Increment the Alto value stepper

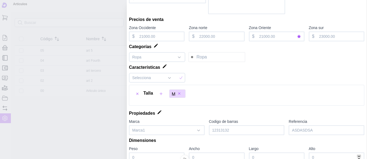[359, 156]
